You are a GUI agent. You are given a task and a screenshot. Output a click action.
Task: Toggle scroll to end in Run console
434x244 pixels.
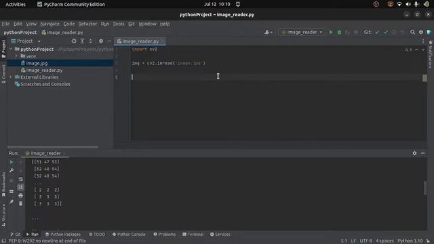21,187
